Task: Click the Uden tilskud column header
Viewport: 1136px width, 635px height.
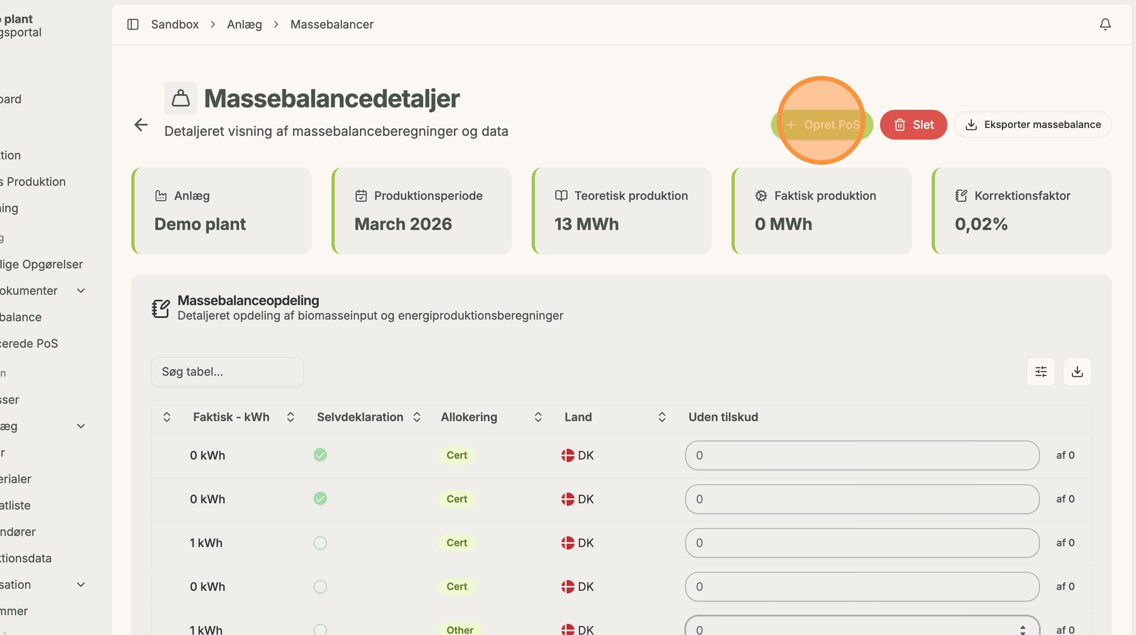Action: (x=723, y=417)
